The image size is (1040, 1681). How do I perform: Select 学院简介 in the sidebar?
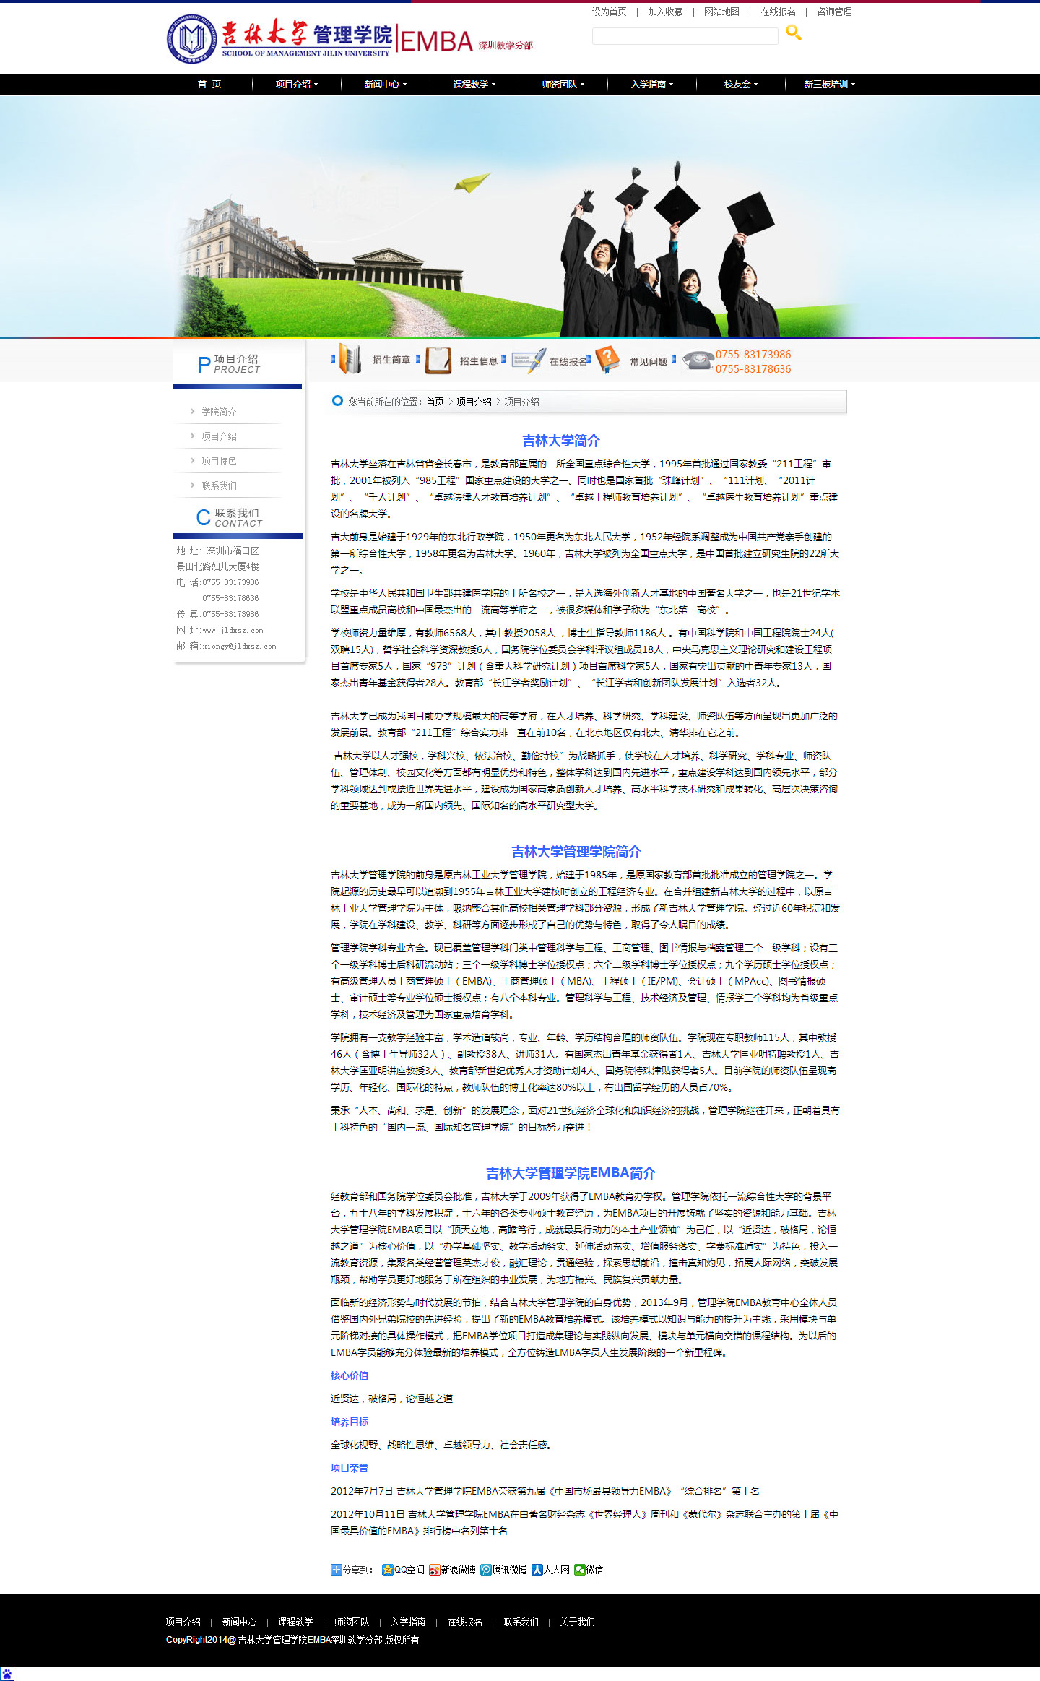click(219, 412)
